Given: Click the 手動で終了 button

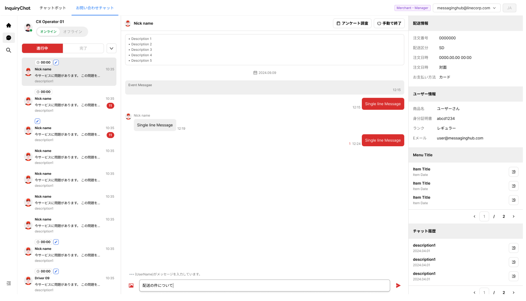Looking at the screenshot, I should point(389,23).
